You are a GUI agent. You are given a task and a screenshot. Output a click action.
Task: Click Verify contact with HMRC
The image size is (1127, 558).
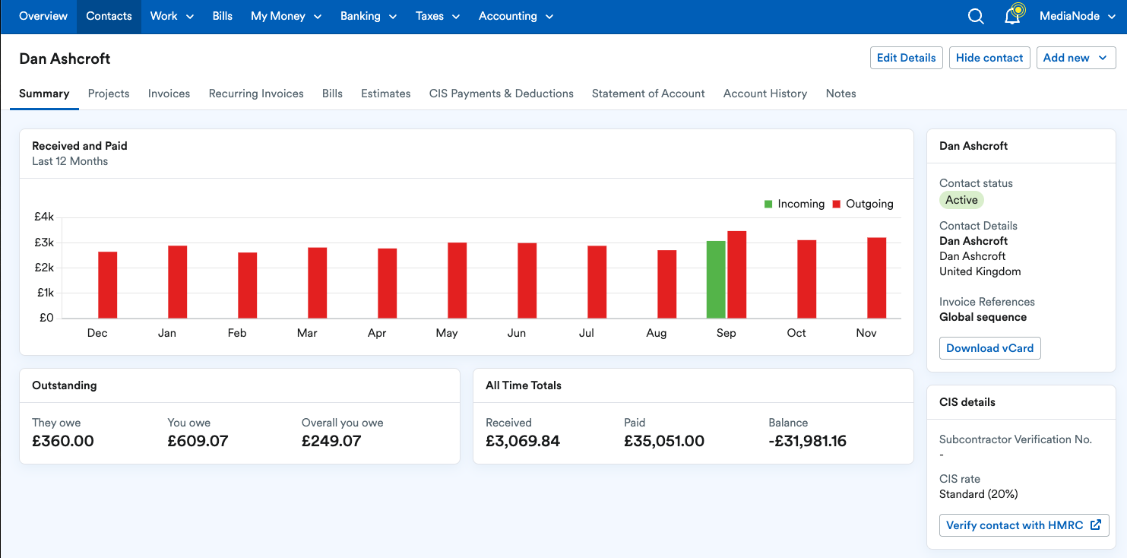coord(1024,525)
